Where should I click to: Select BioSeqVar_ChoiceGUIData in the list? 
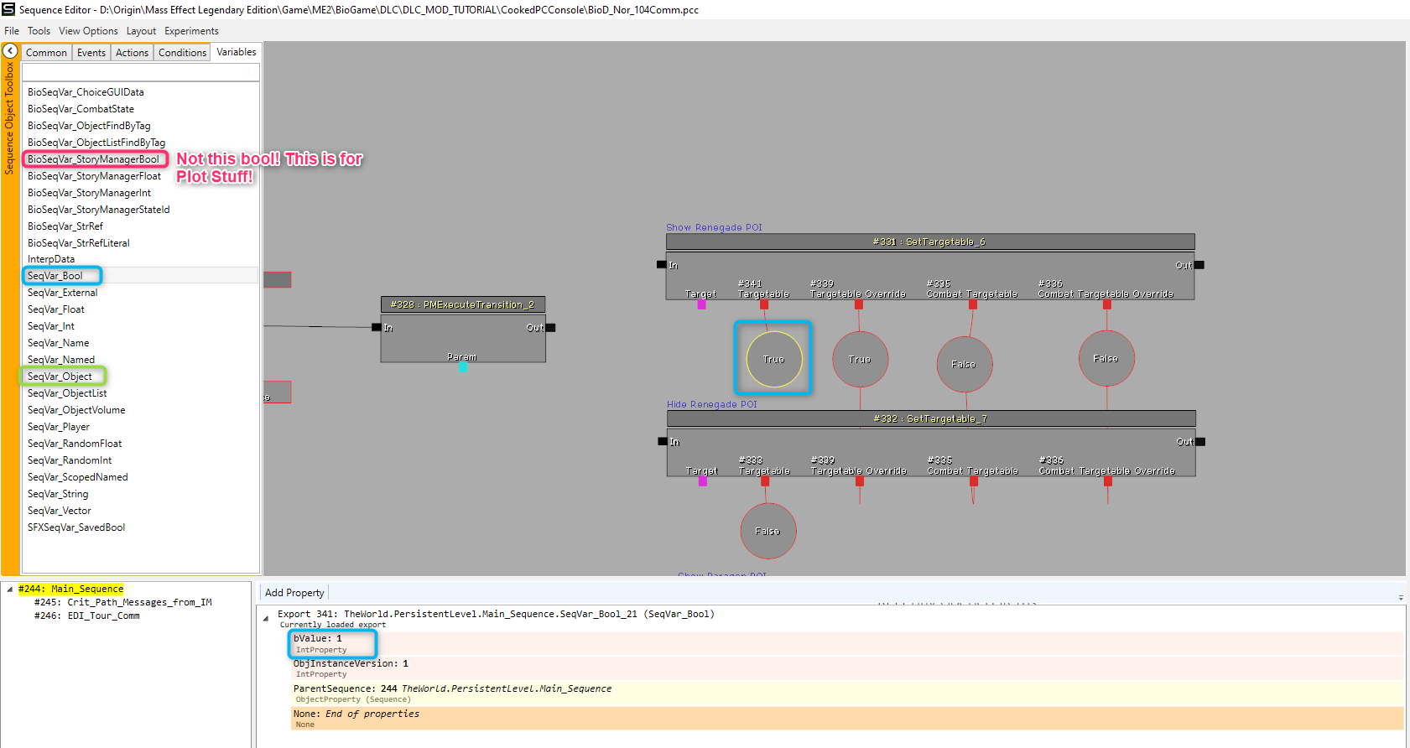[x=86, y=92]
